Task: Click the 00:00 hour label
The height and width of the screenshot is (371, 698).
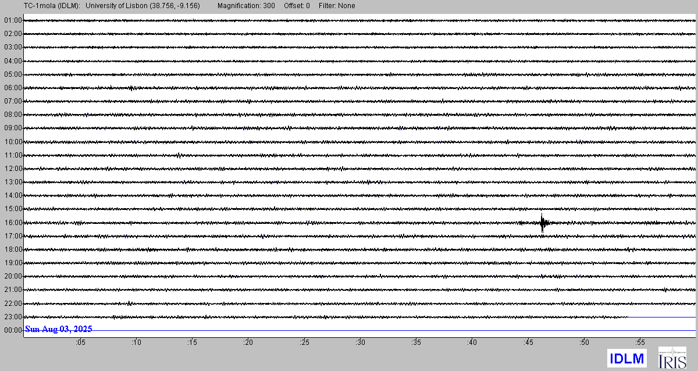Action: point(13,330)
